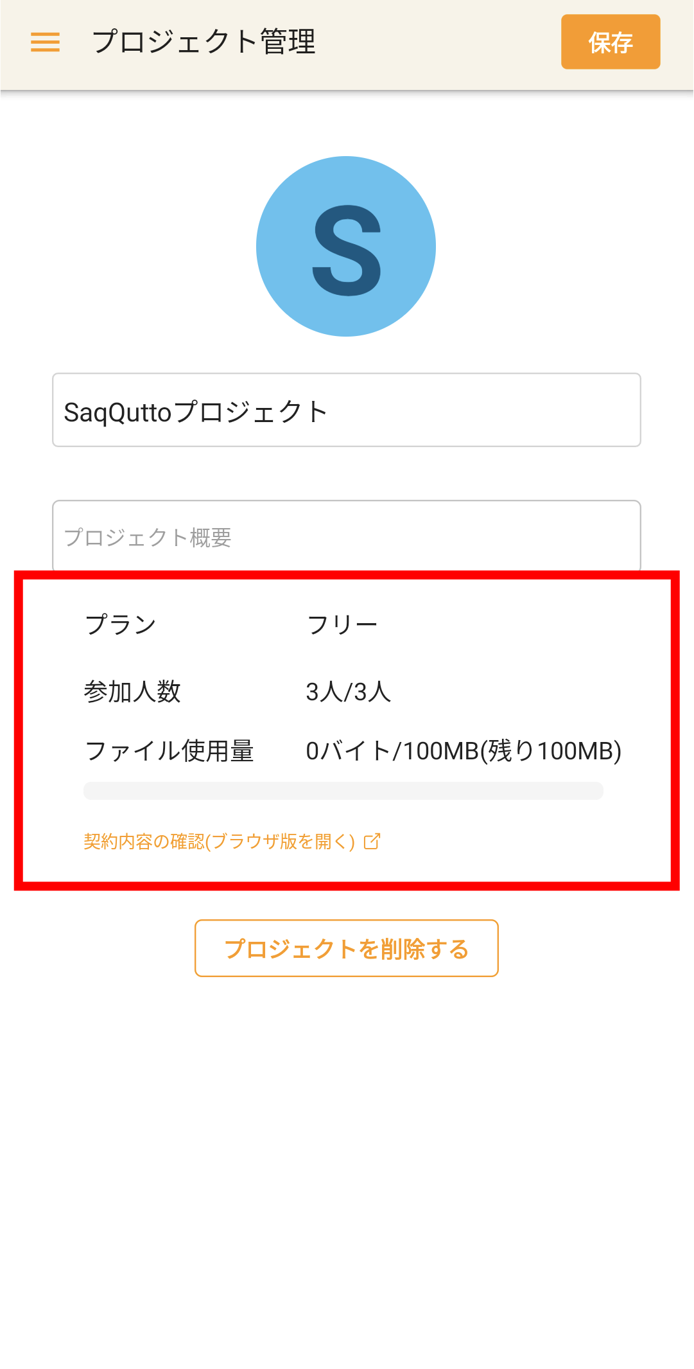This screenshot has height=1369, width=694.
Task: Click the circular S icon above the name field
Action: pyautogui.click(x=346, y=246)
